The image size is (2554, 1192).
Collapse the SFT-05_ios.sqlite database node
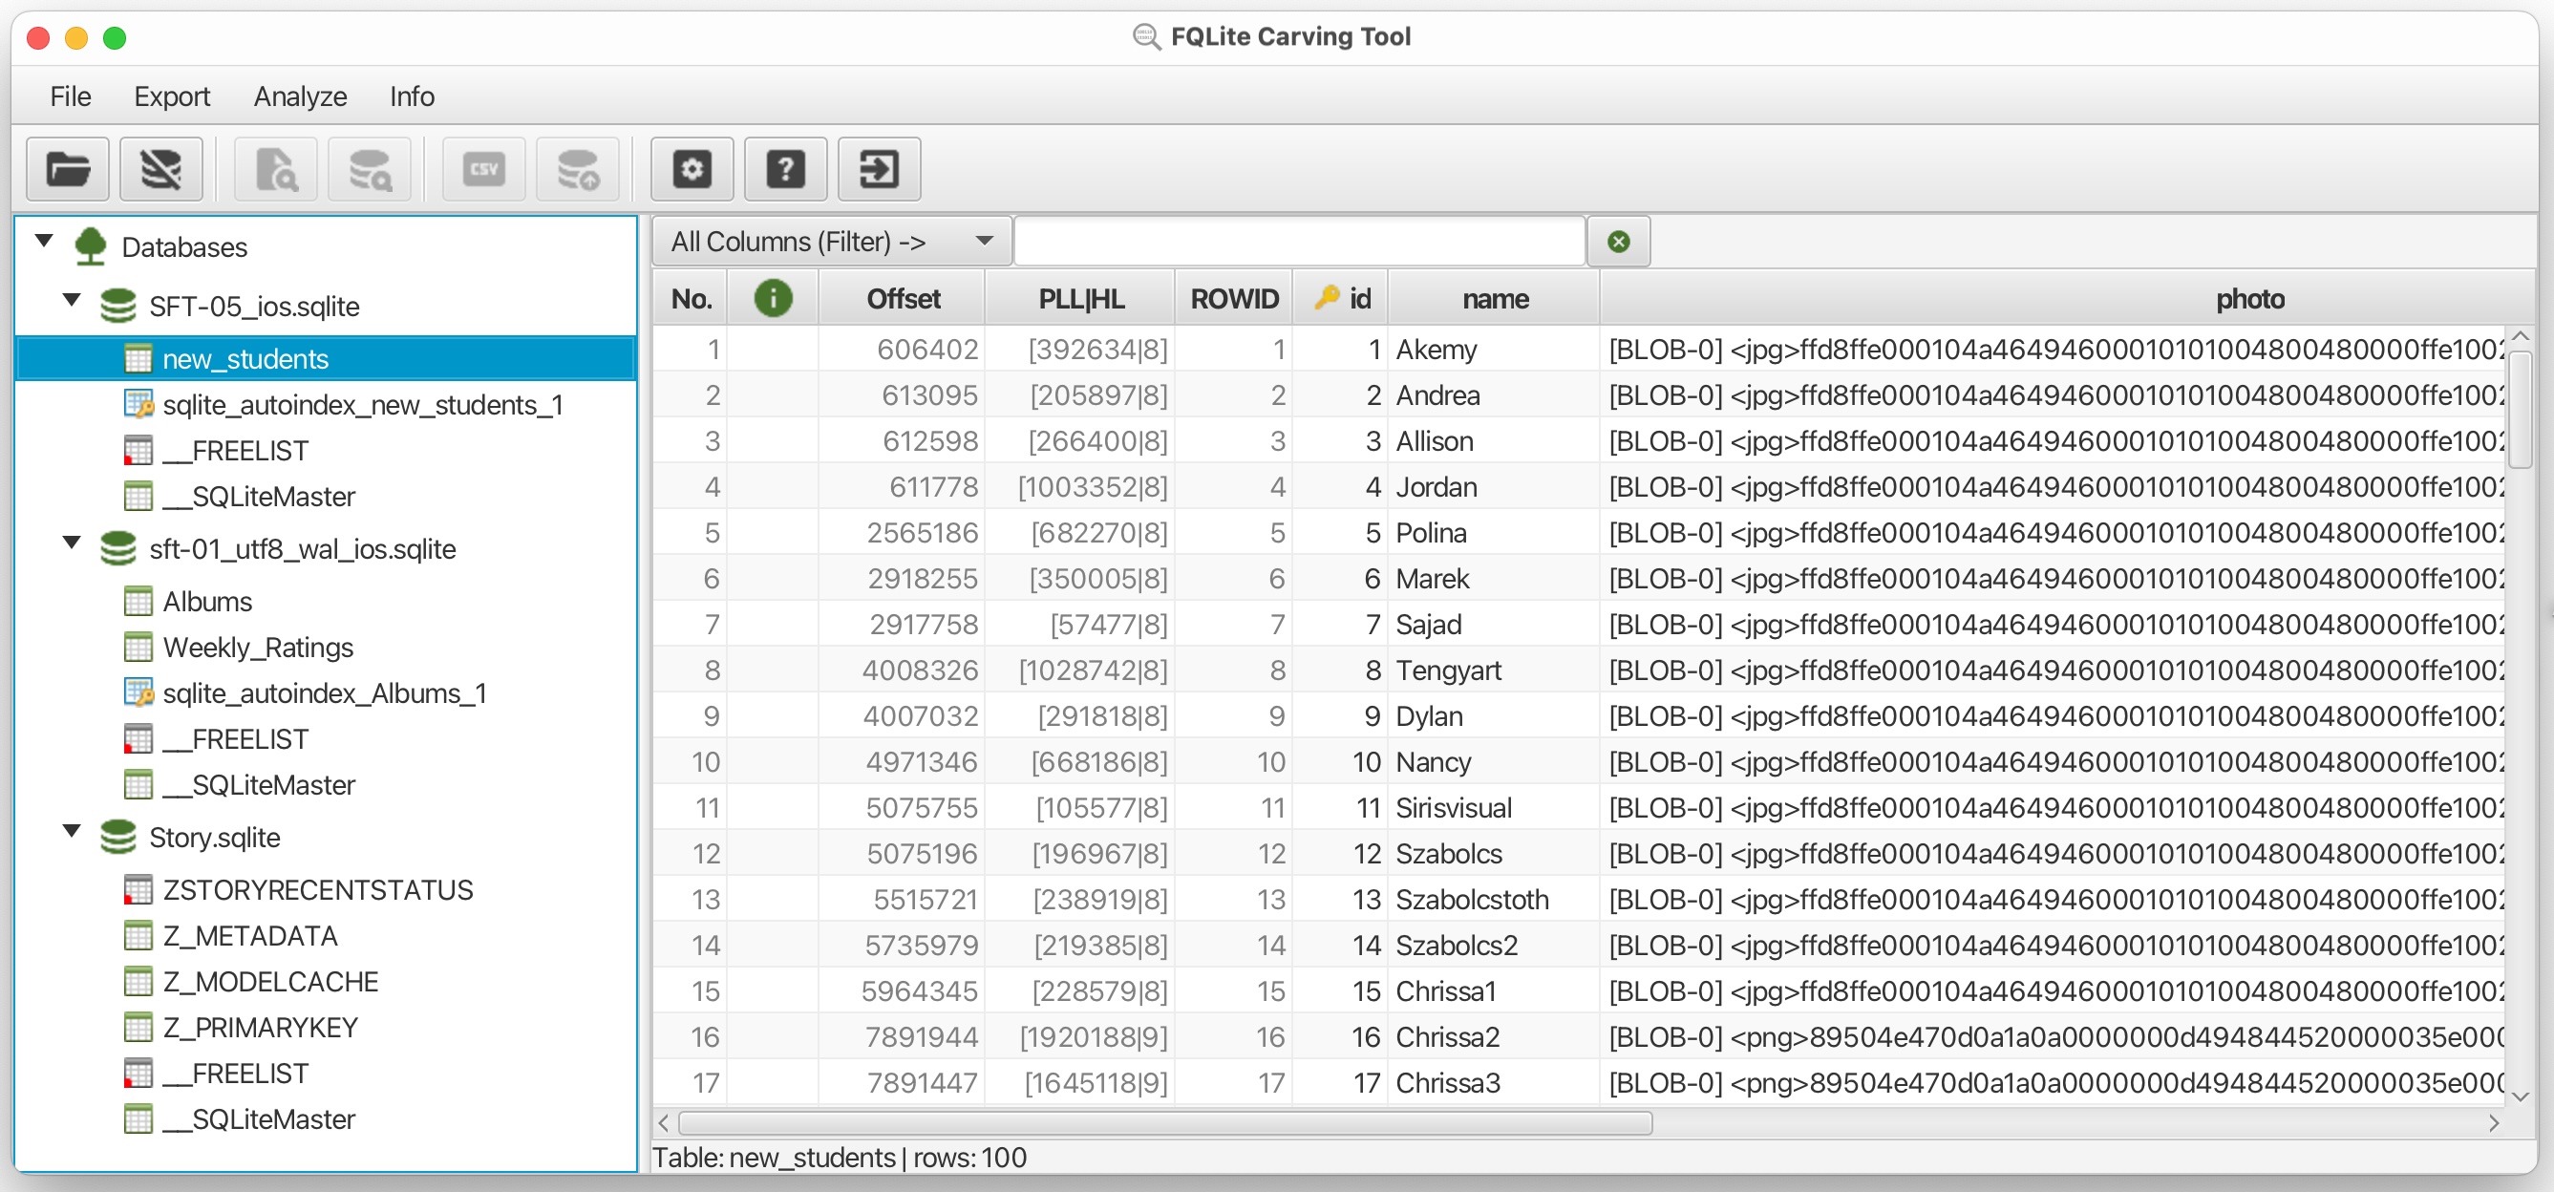(x=71, y=301)
